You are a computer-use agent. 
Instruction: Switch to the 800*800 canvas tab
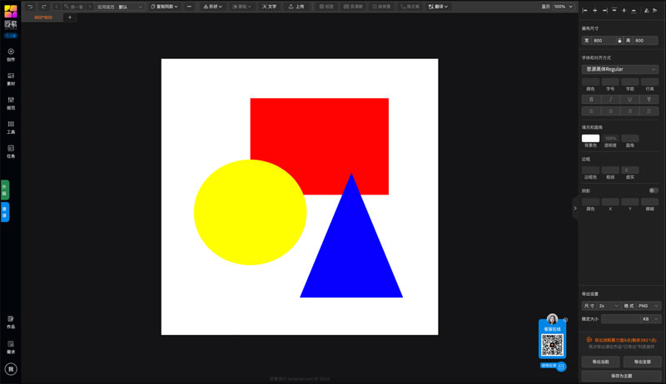click(x=42, y=17)
